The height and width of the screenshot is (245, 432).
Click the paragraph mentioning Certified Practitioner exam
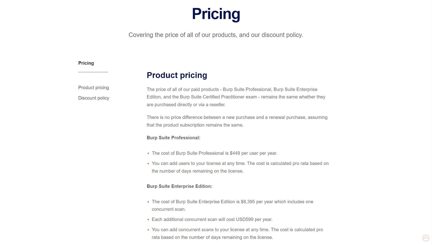pos(237,97)
